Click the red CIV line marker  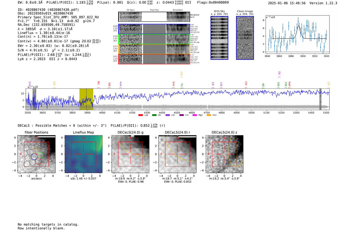246,85
